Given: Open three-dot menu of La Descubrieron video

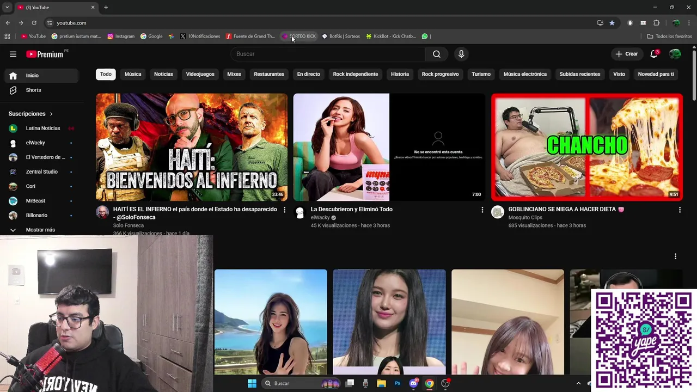Looking at the screenshot, I should point(482,210).
